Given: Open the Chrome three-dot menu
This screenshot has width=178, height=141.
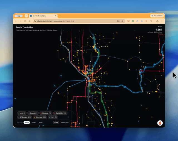Looking at the screenshot, I should pos(162,21).
